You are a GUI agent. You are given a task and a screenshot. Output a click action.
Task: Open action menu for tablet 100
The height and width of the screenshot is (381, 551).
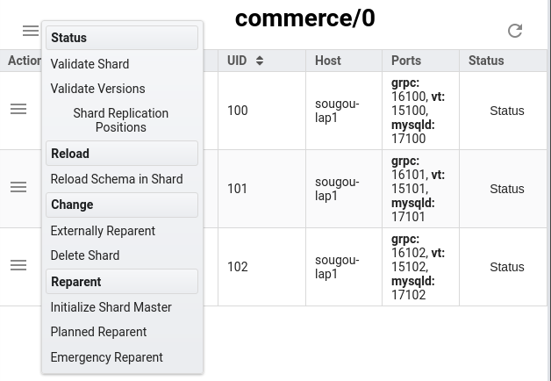[x=18, y=110]
